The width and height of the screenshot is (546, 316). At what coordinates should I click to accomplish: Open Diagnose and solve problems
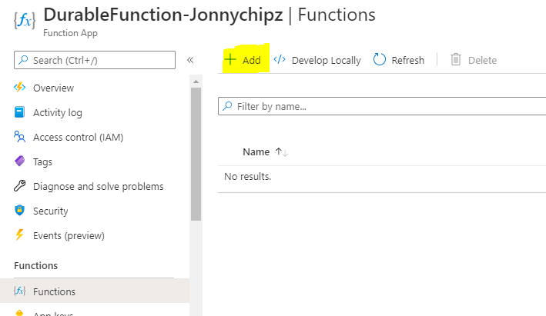tap(98, 186)
